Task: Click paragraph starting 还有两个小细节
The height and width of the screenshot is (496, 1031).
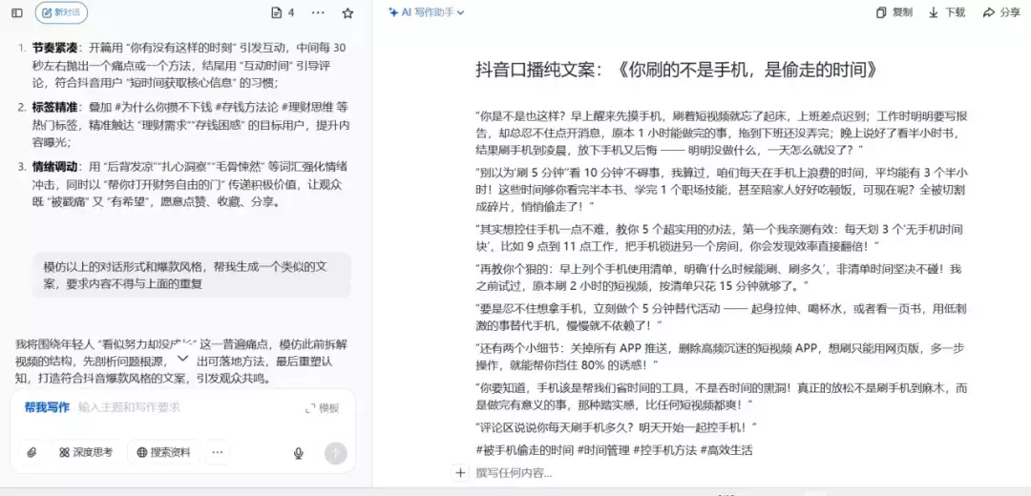Action: coord(722,357)
